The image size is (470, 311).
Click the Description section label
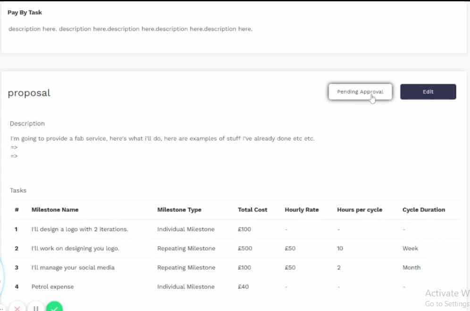pos(27,124)
